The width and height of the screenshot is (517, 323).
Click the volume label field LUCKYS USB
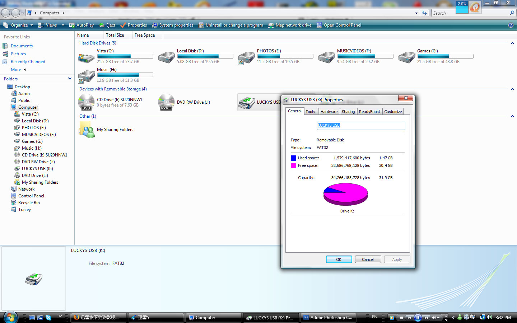click(361, 126)
